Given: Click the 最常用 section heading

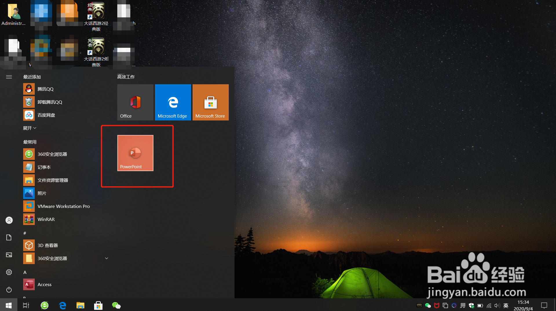Looking at the screenshot, I should [x=30, y=142].
